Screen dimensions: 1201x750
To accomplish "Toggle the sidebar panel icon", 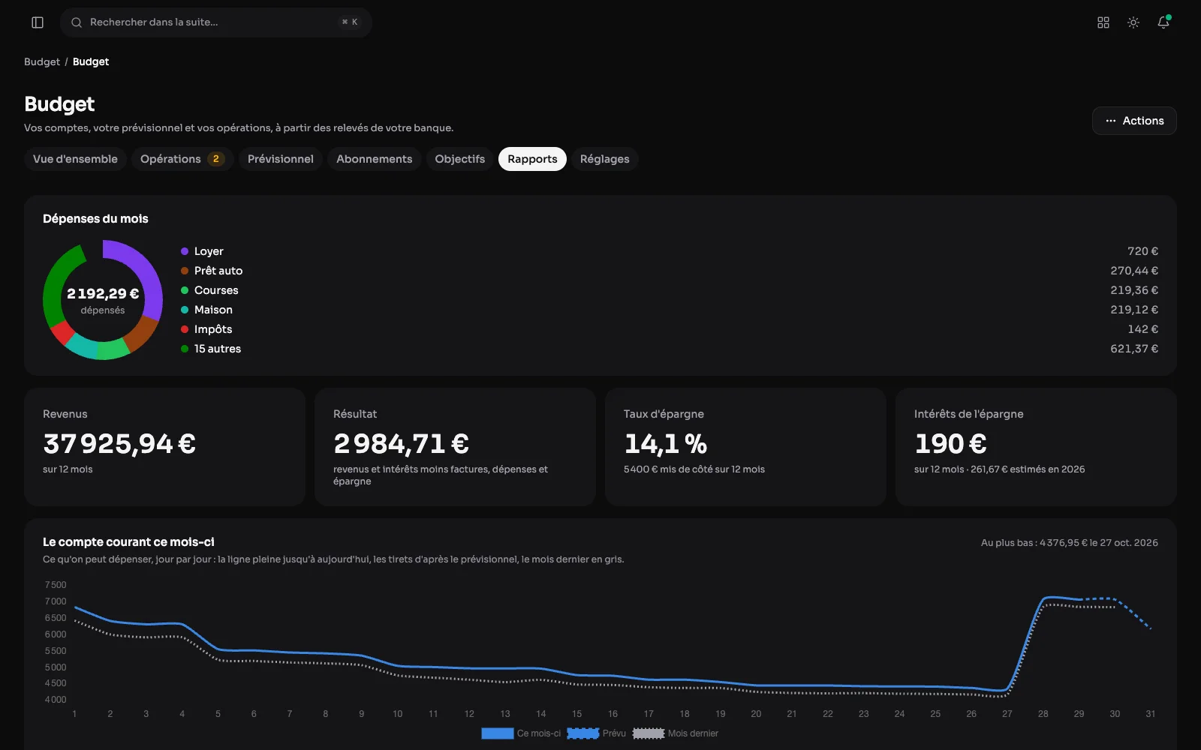I will (38, 22).
